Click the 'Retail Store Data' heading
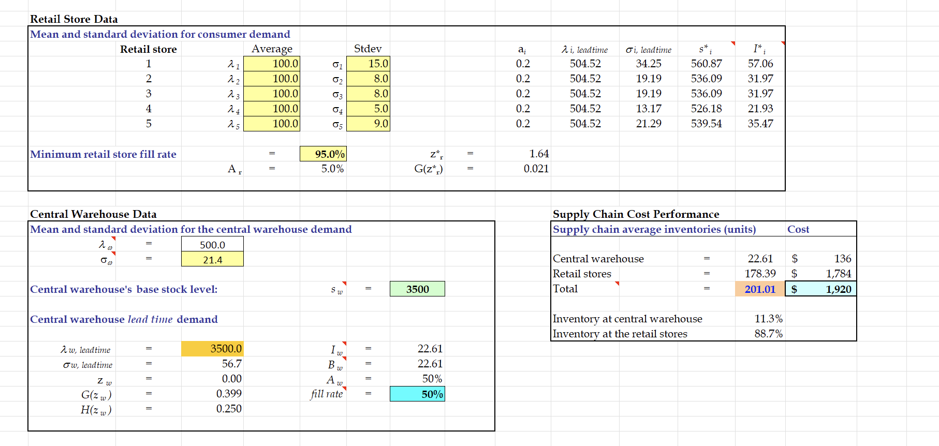 coord(74,19)
